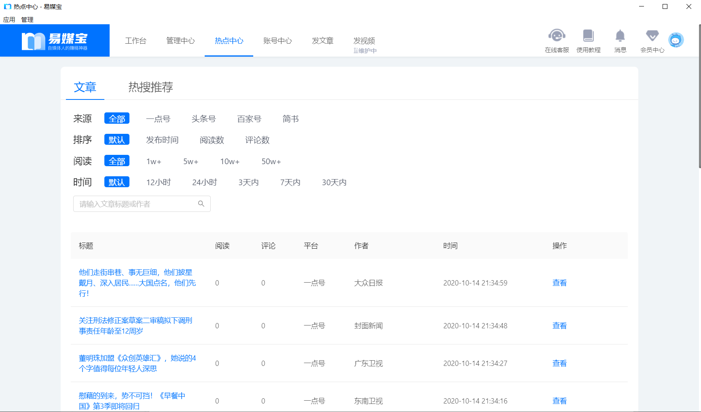
Task: Filter time to 12小时
Action: (x=159, y=182)
